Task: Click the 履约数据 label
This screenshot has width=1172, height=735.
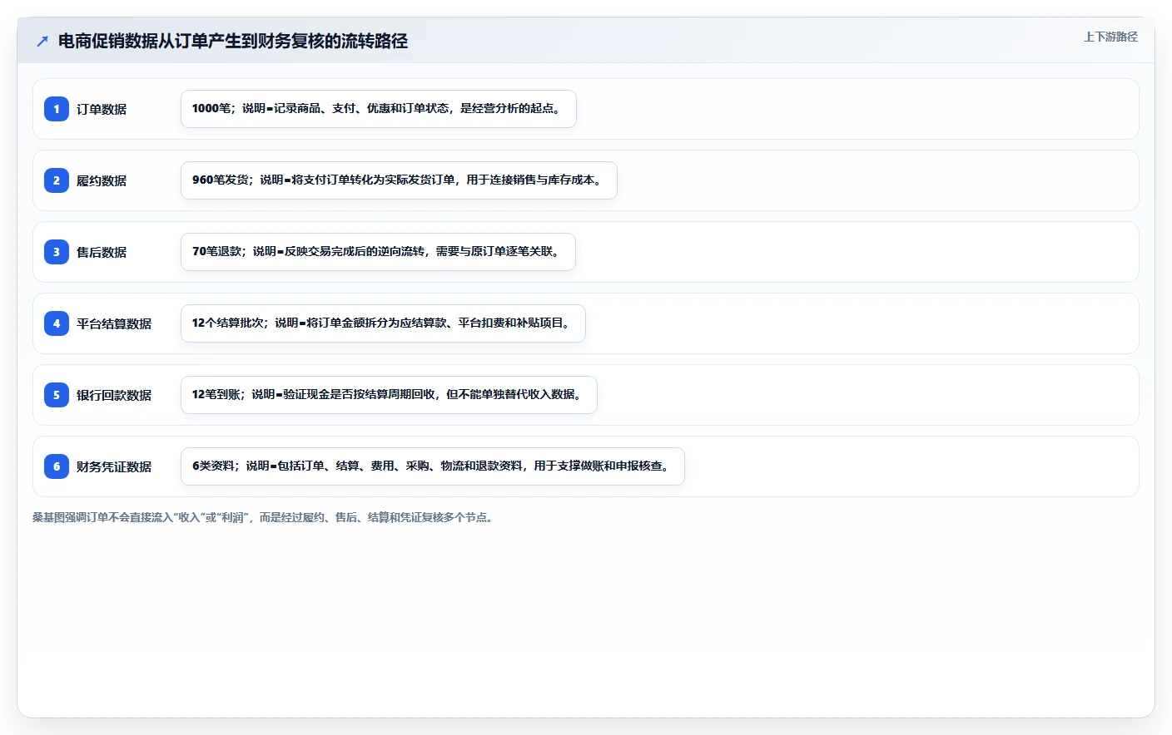Action: tap(102, 180)
